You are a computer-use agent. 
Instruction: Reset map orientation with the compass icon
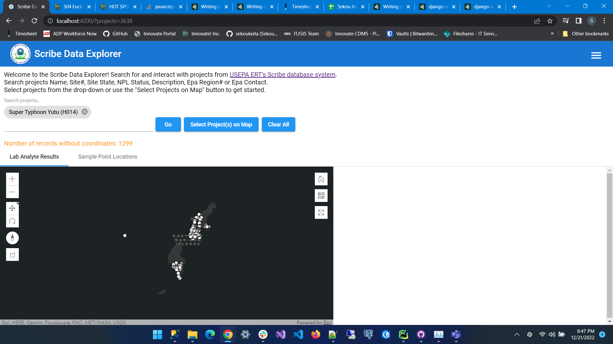tap(12, 238)
